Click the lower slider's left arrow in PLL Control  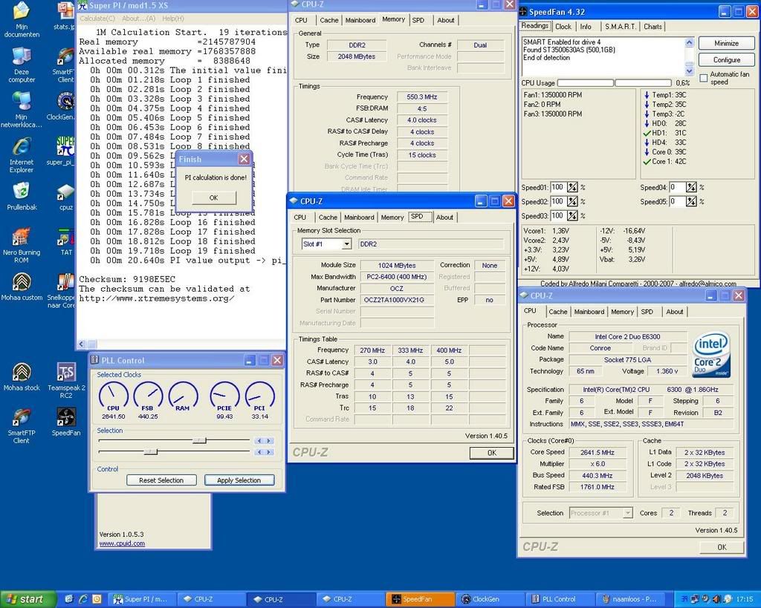coord(259,452)
